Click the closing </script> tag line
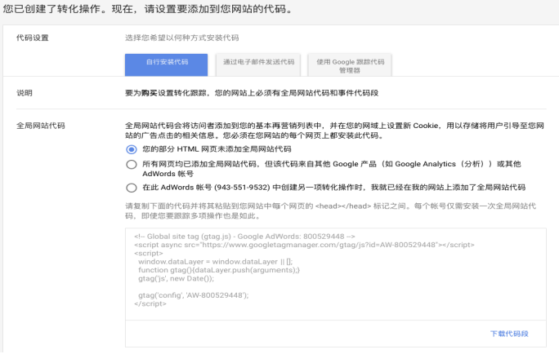The height and width of the screenshot is (354, 559). [150, 303]
